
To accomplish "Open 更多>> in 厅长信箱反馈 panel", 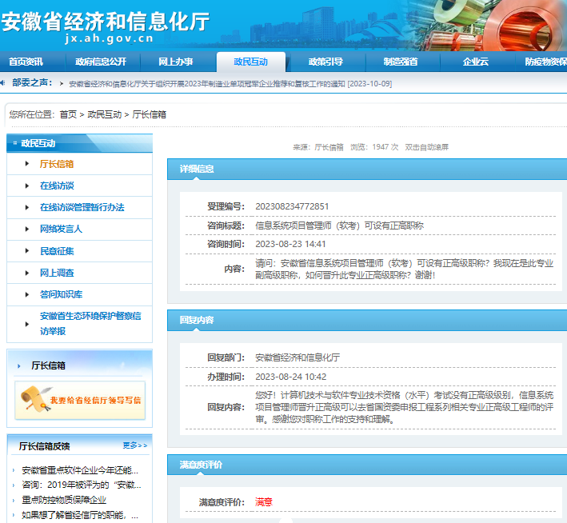I will 134,445.
